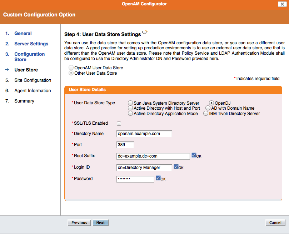Choose Active Directory Application Mode type

tap(130, 113)
